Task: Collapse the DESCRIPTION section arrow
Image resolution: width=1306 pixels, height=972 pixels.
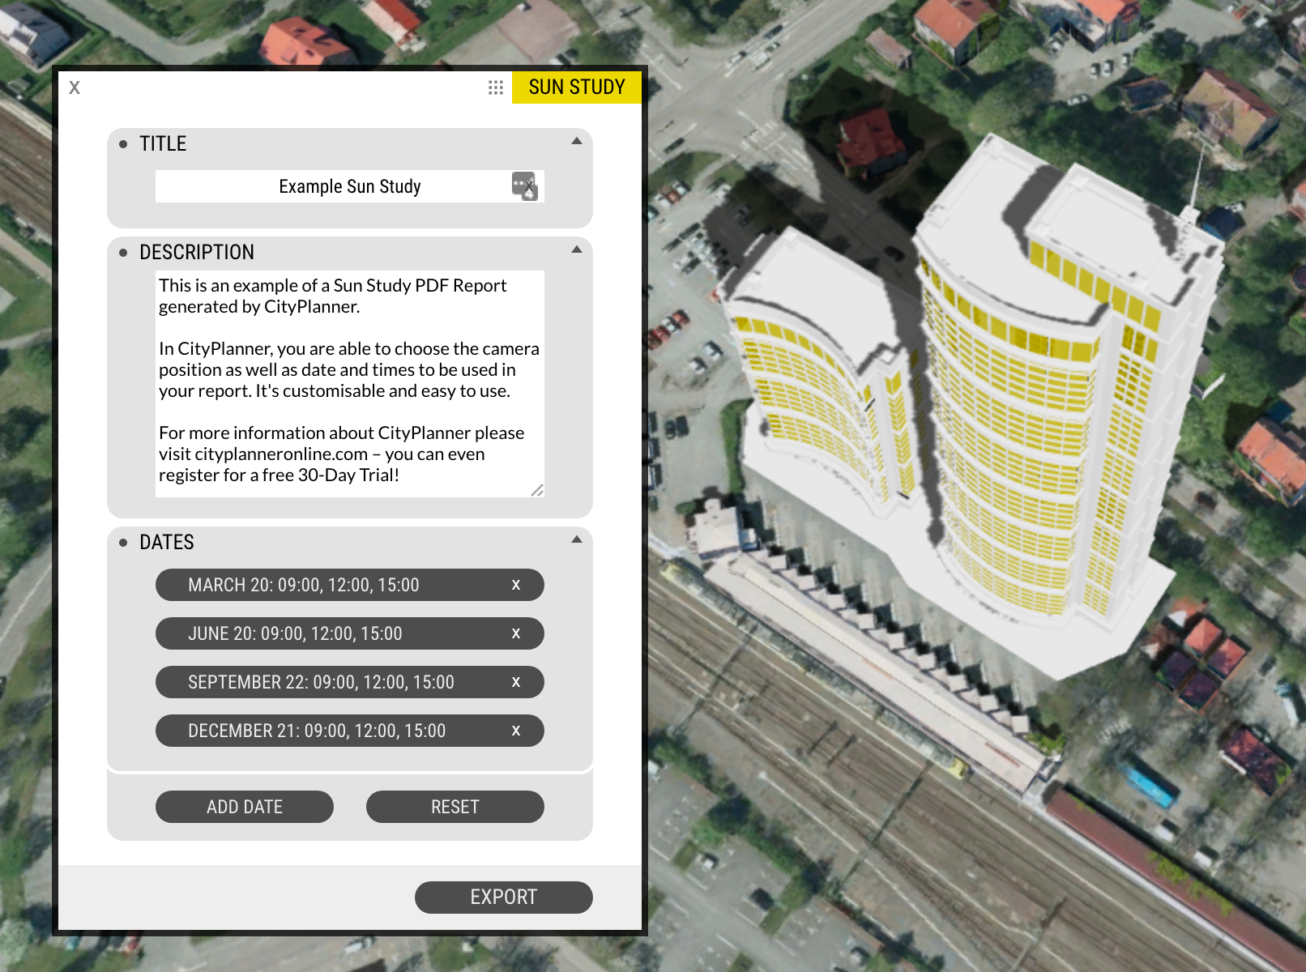Action: click(577, 249)
